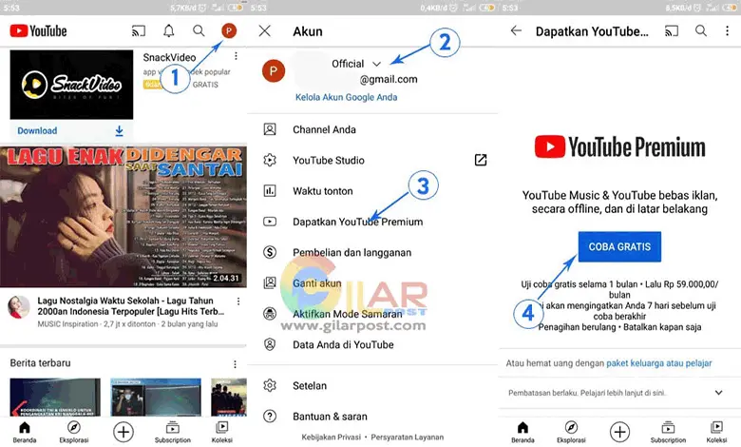Open MUSIC Inspiration channel avatar

click(18, 307)
